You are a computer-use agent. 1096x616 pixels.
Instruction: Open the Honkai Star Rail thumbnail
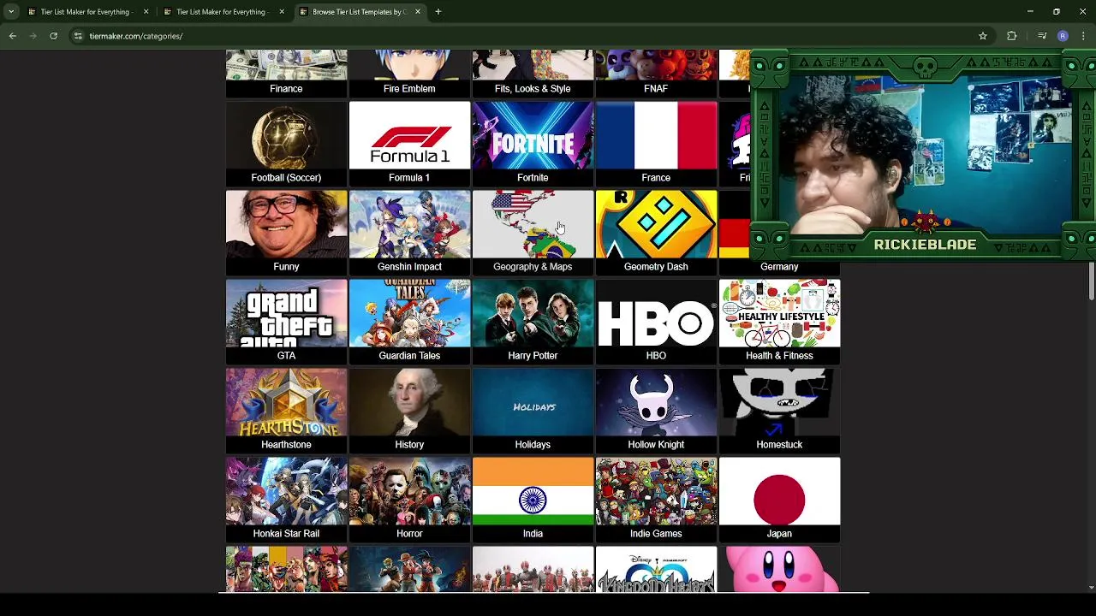(286, 491)
